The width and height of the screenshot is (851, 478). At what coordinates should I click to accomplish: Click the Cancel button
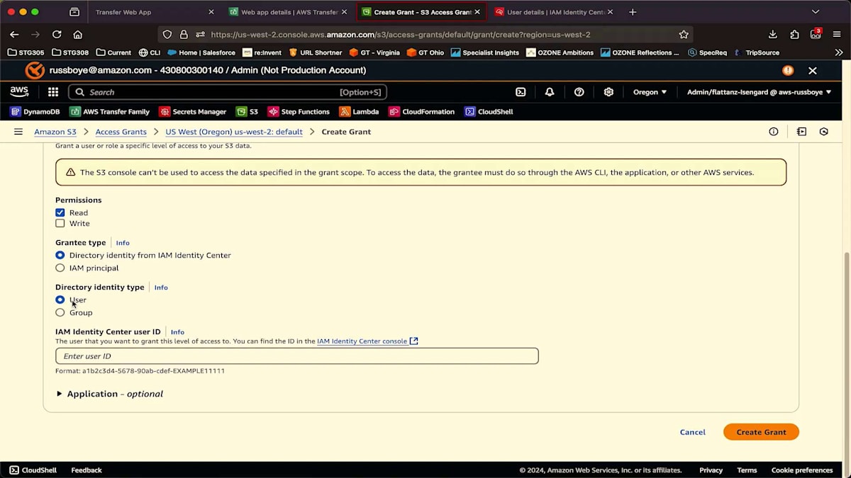[x=692, y=432]
